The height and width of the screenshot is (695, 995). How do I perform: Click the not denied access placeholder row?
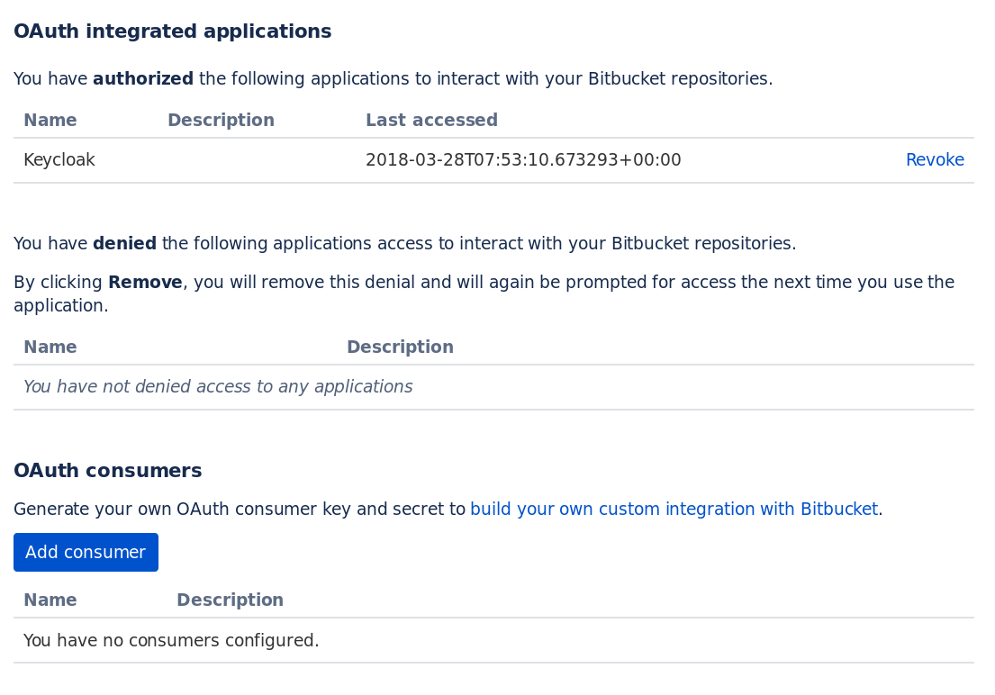tap(218, 386)
